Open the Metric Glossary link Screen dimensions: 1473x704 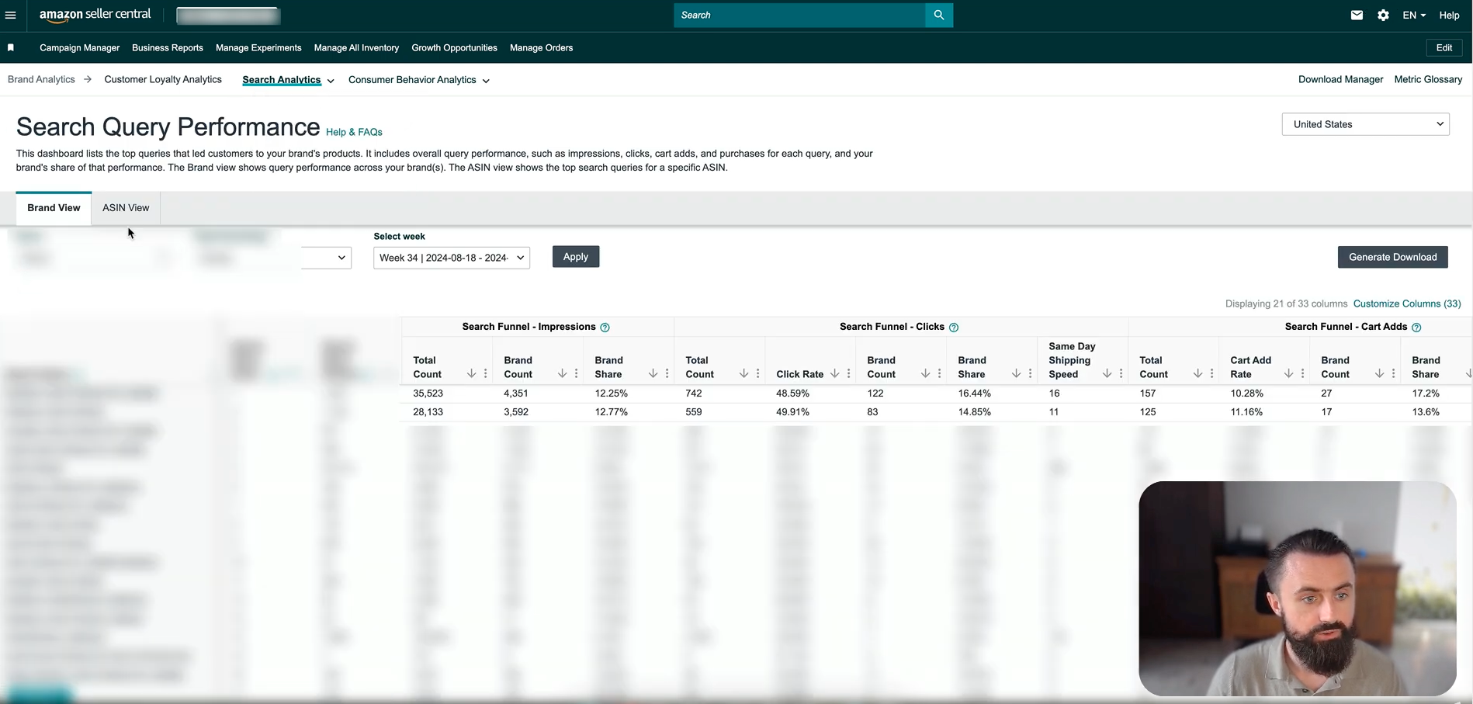click(x=1428, y=79)
